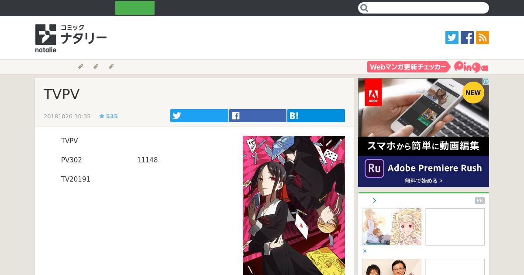524x275 pixels.
Task: Open the Facebook icon in the header
Action: pyautogui.click(x=467, y=38)
